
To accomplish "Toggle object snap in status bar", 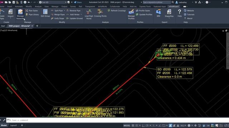I will pos(164,126).
